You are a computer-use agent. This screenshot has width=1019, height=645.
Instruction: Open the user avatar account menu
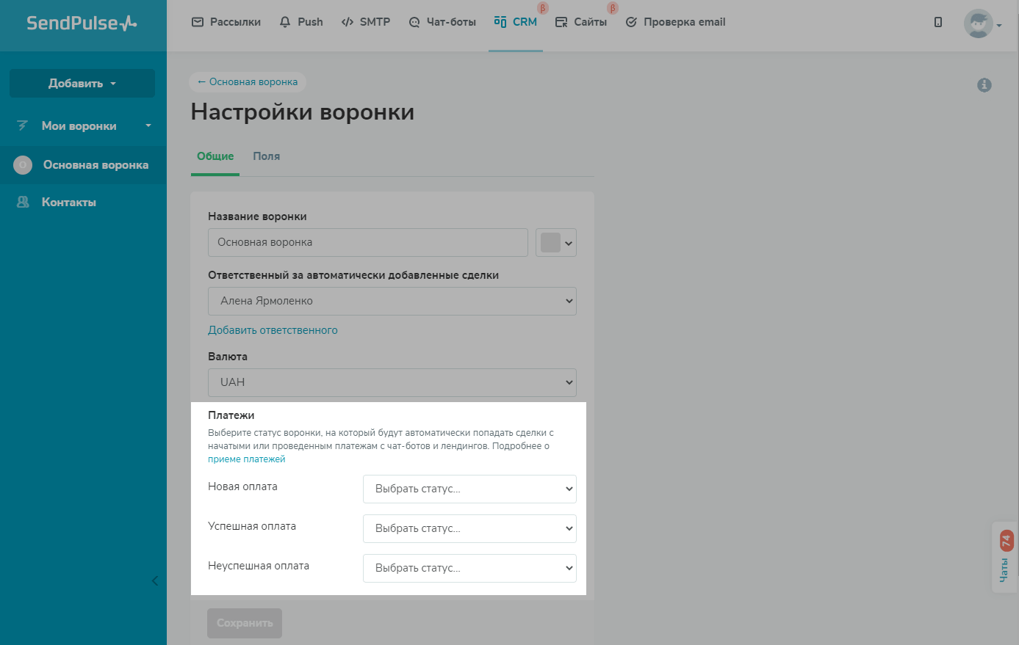982,24
